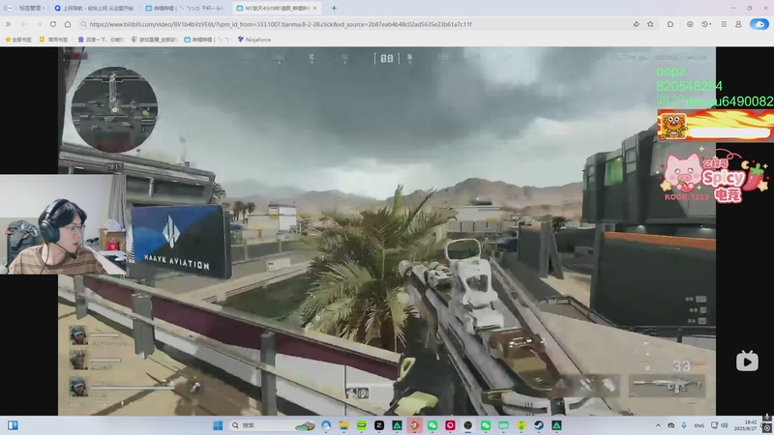774x435 pixels.
Task: Click the circular minimap in the video
Action: tap(114, 109)
